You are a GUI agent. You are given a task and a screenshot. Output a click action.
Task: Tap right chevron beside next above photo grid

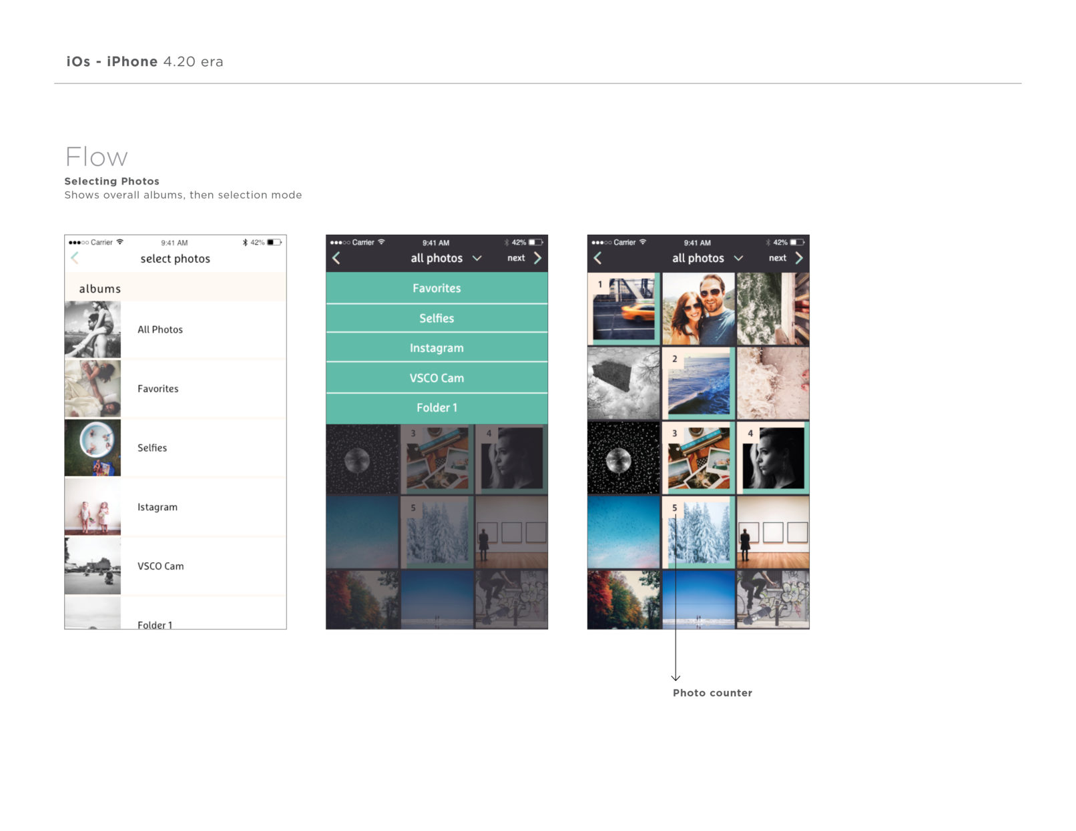799,258
